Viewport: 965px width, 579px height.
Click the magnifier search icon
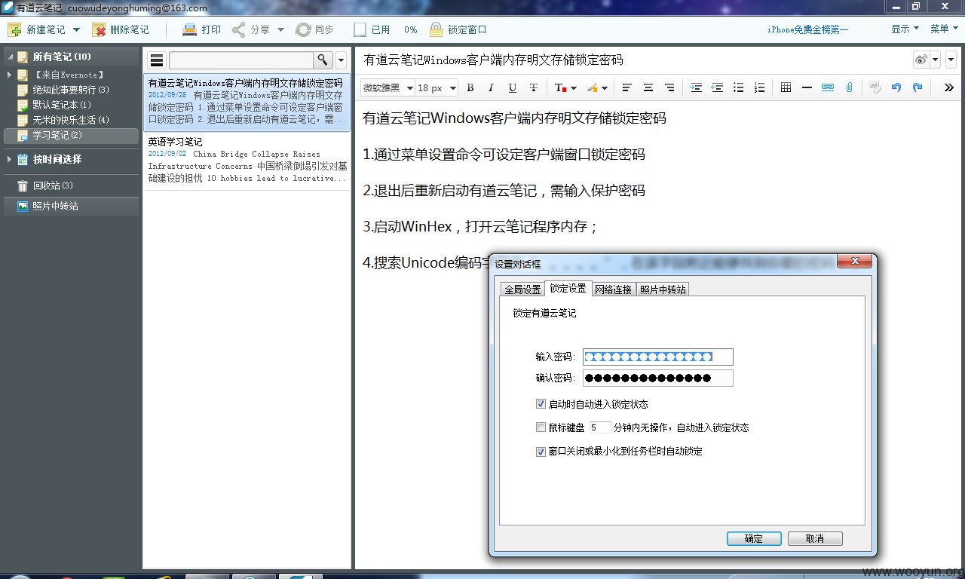pyautogui.click(x=323, y=60)
